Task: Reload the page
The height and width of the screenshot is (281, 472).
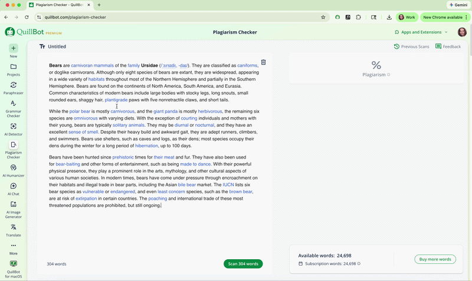Action: tap(27, 17)
